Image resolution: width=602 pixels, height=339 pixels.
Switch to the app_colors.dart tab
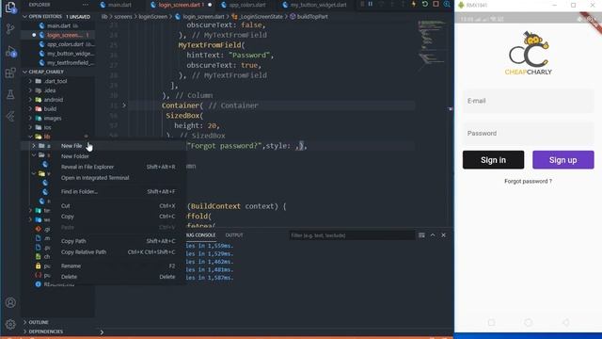click(244, 5)
